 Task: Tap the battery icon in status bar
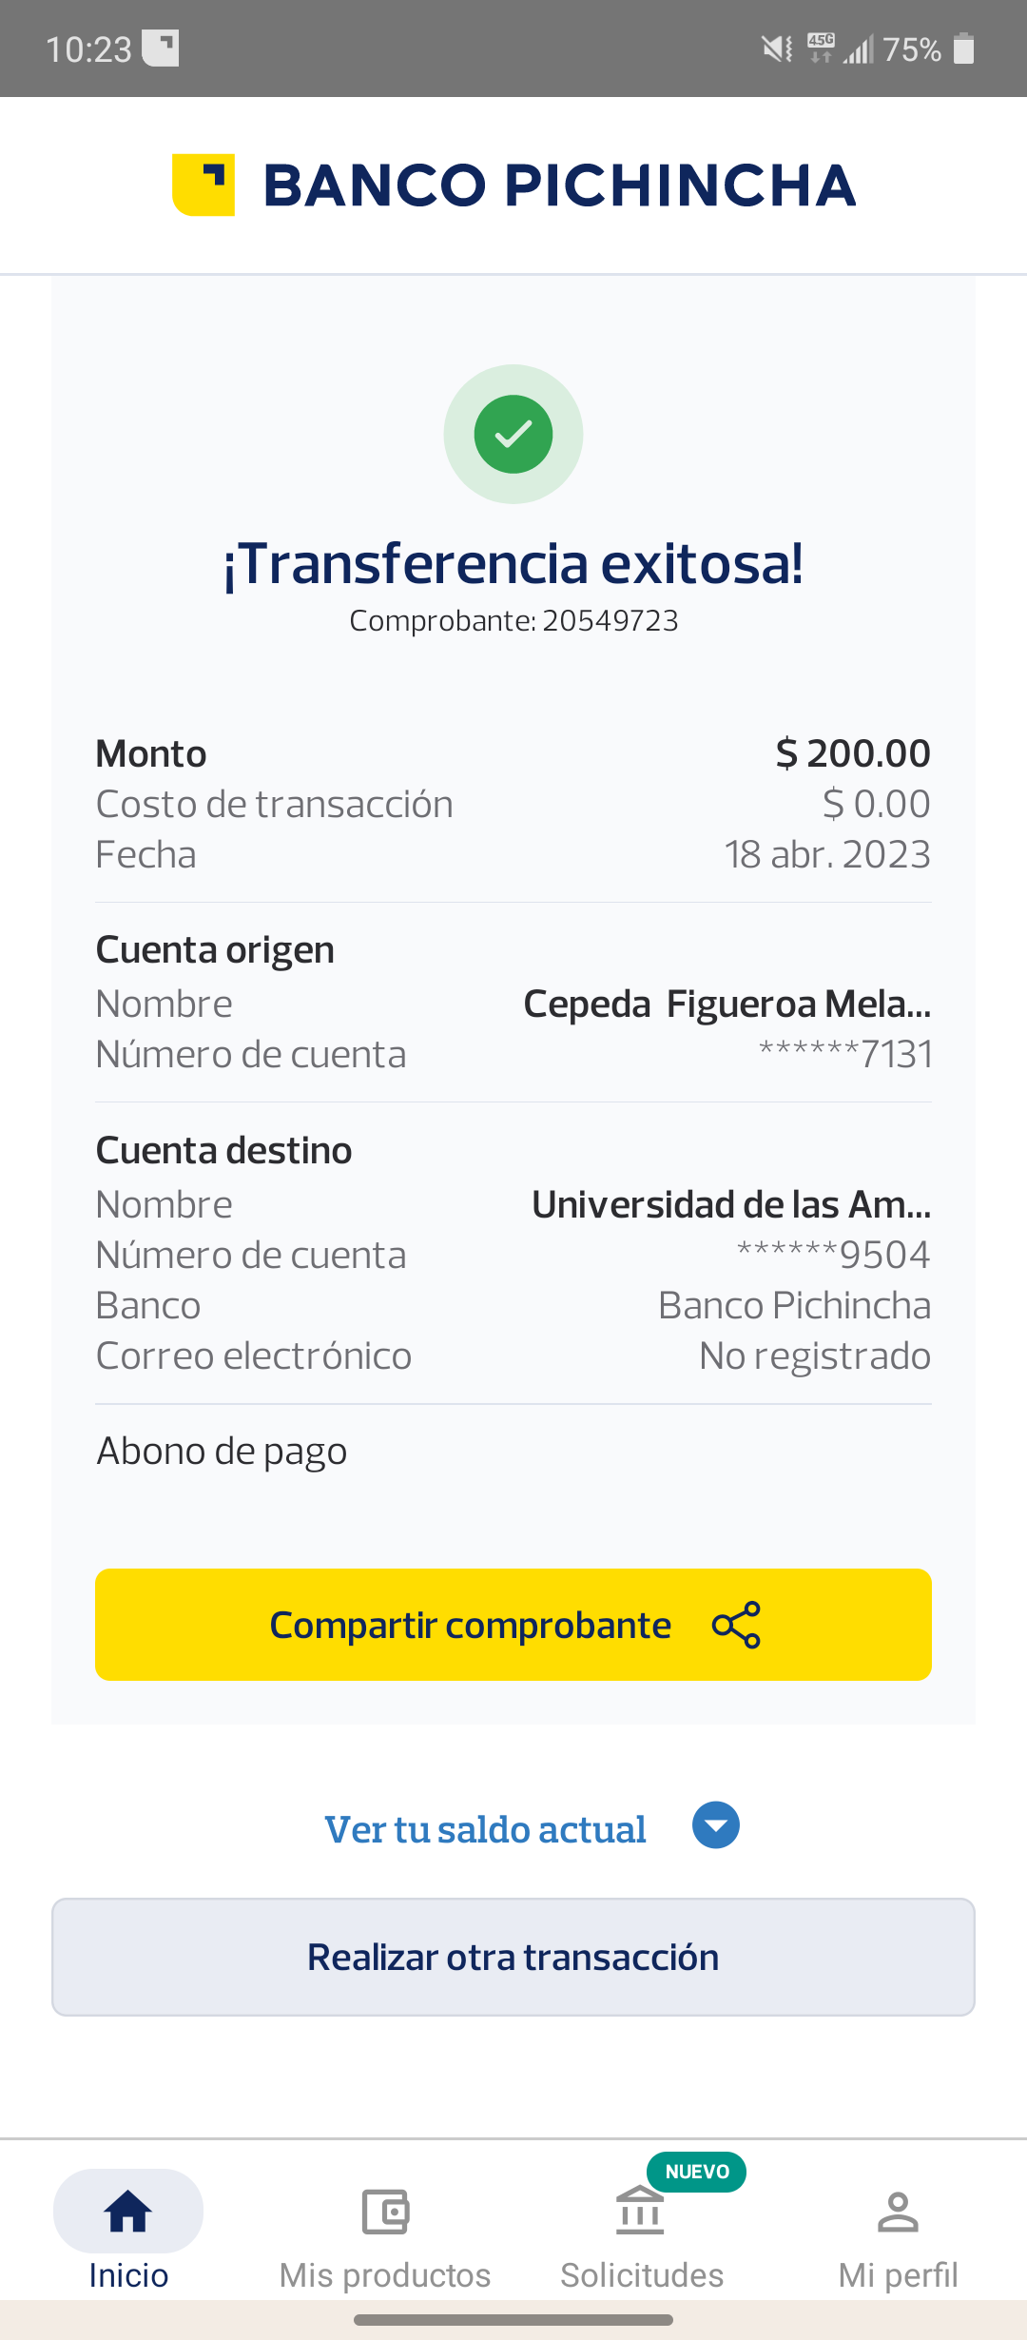tap(963, 49)
